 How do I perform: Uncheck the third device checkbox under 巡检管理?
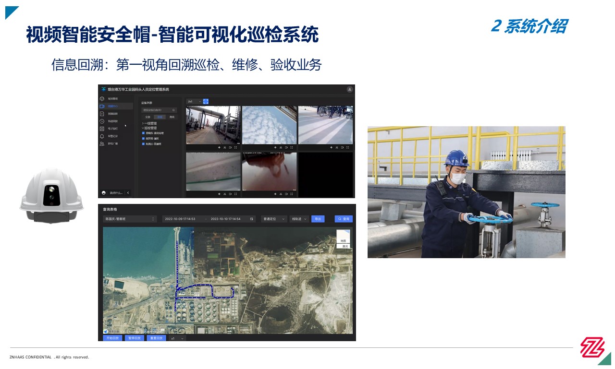(x=143, y=144)
